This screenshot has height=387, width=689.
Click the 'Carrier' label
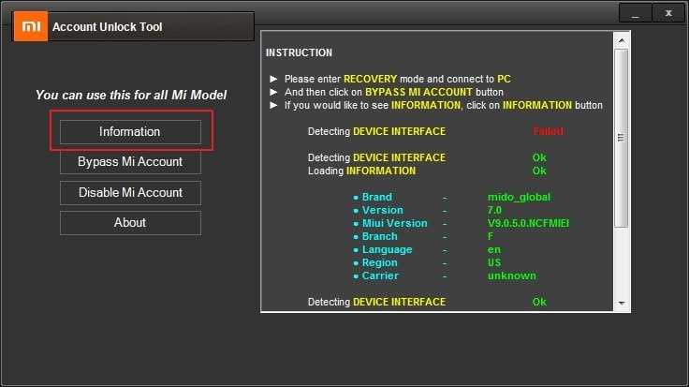point(380,275)
